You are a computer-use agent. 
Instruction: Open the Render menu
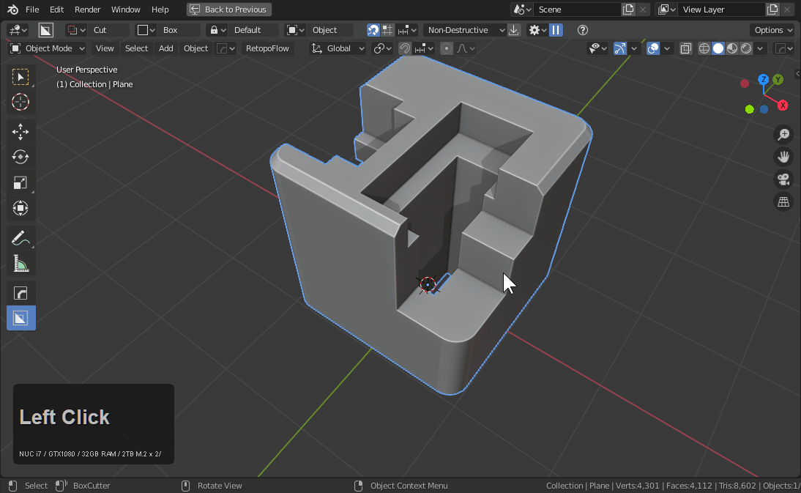[88, 10]
